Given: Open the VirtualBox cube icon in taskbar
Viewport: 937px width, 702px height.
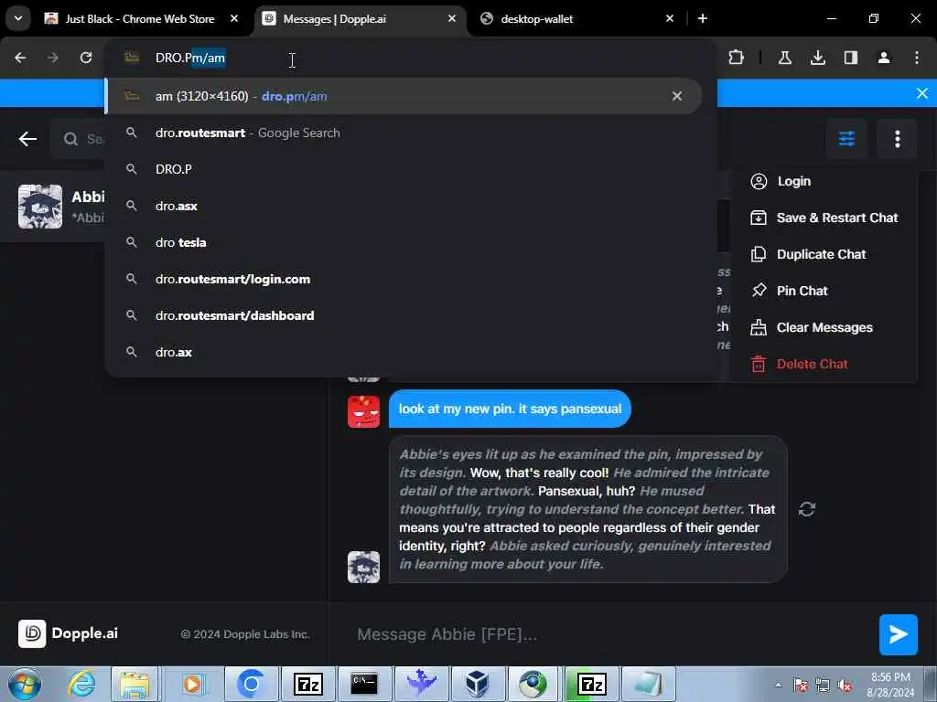Looking at the screenshot, I should (x=477, y=684).
